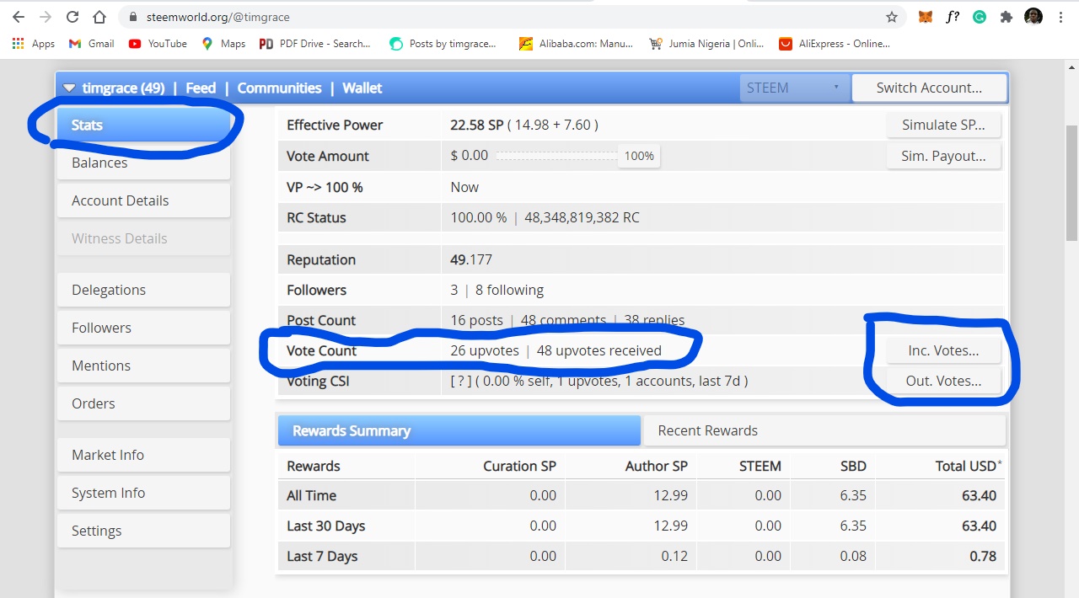
Task: Click the 3 | 8 following followers value
Action: coord(497,290)
